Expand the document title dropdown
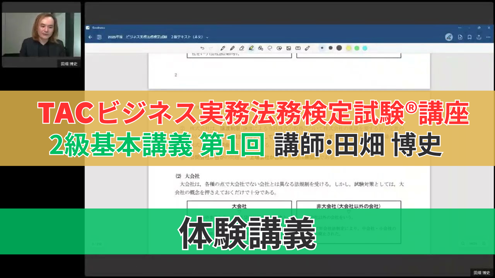The image size is (495, 278). (207, 37)
